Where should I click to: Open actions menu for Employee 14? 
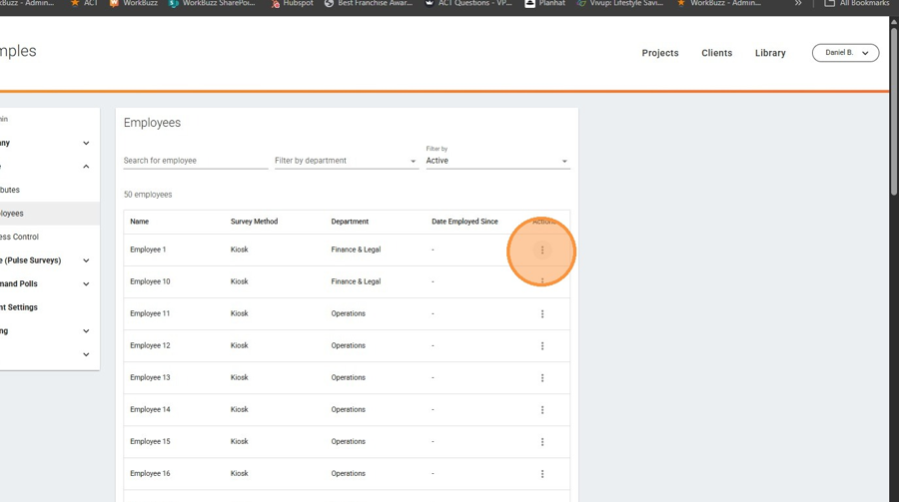pos(541,410)
